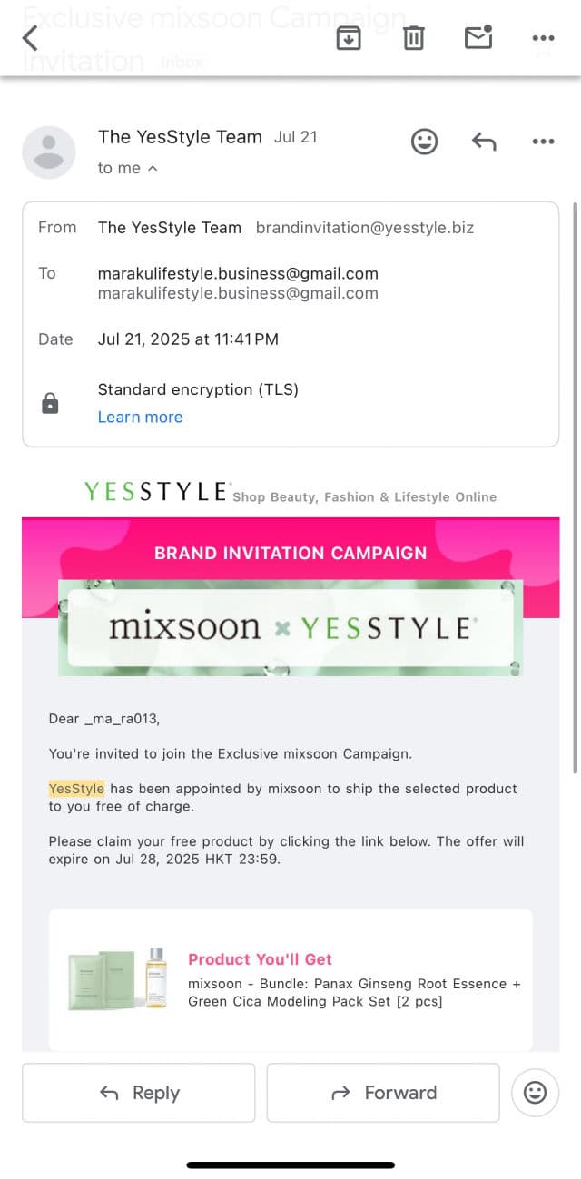Screen dimensions: 581x1179
Task: Tap the YesStyle logo header
Action: pos(156,492)
